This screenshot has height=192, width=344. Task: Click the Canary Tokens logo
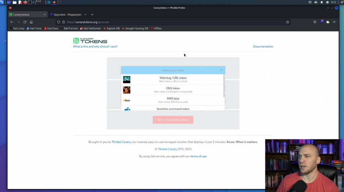[90, 40]
